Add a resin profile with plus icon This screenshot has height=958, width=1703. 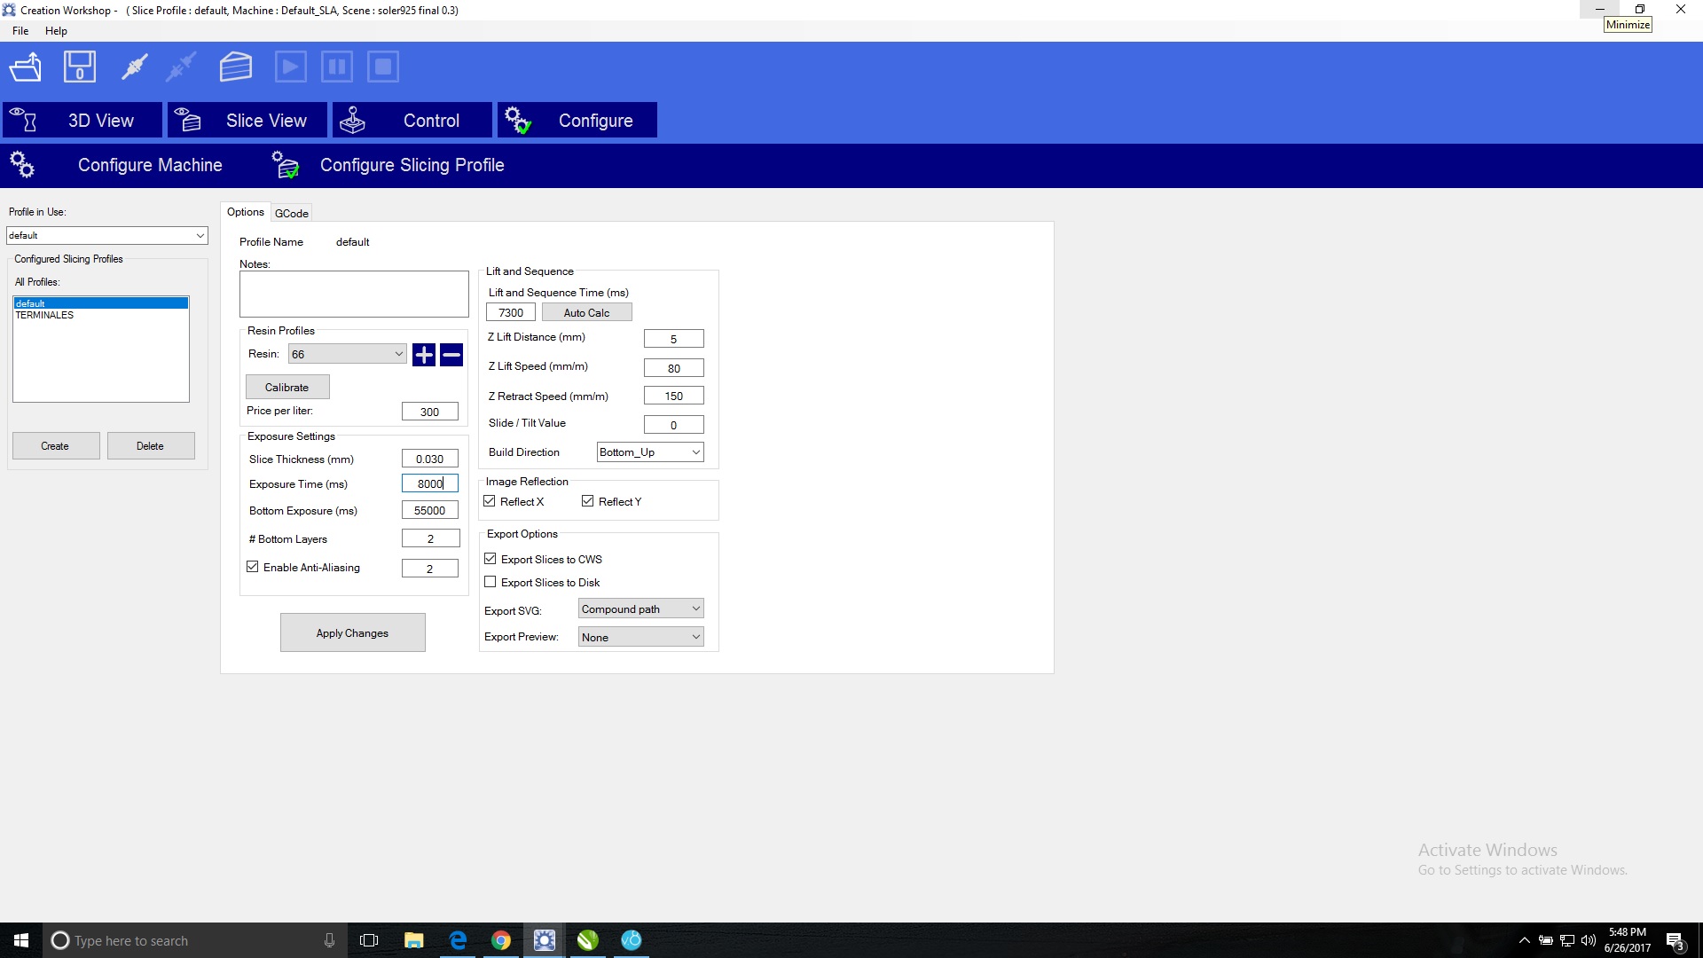424,355
